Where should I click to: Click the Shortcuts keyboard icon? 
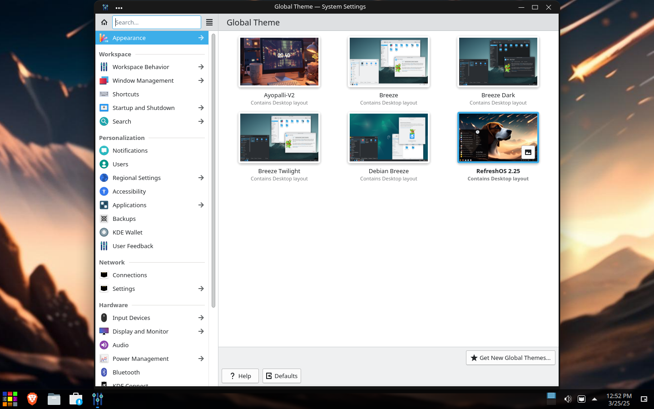pyautogui.click(x=104, y=94)
